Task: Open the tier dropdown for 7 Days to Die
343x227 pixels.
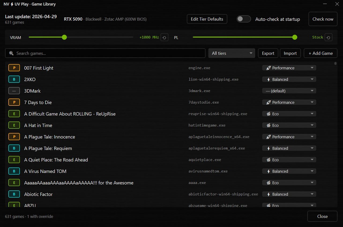Action: pos(289,103)
